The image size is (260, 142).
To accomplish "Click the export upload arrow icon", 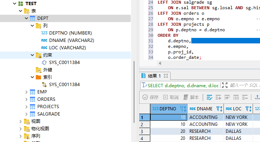I will (257, 97).
